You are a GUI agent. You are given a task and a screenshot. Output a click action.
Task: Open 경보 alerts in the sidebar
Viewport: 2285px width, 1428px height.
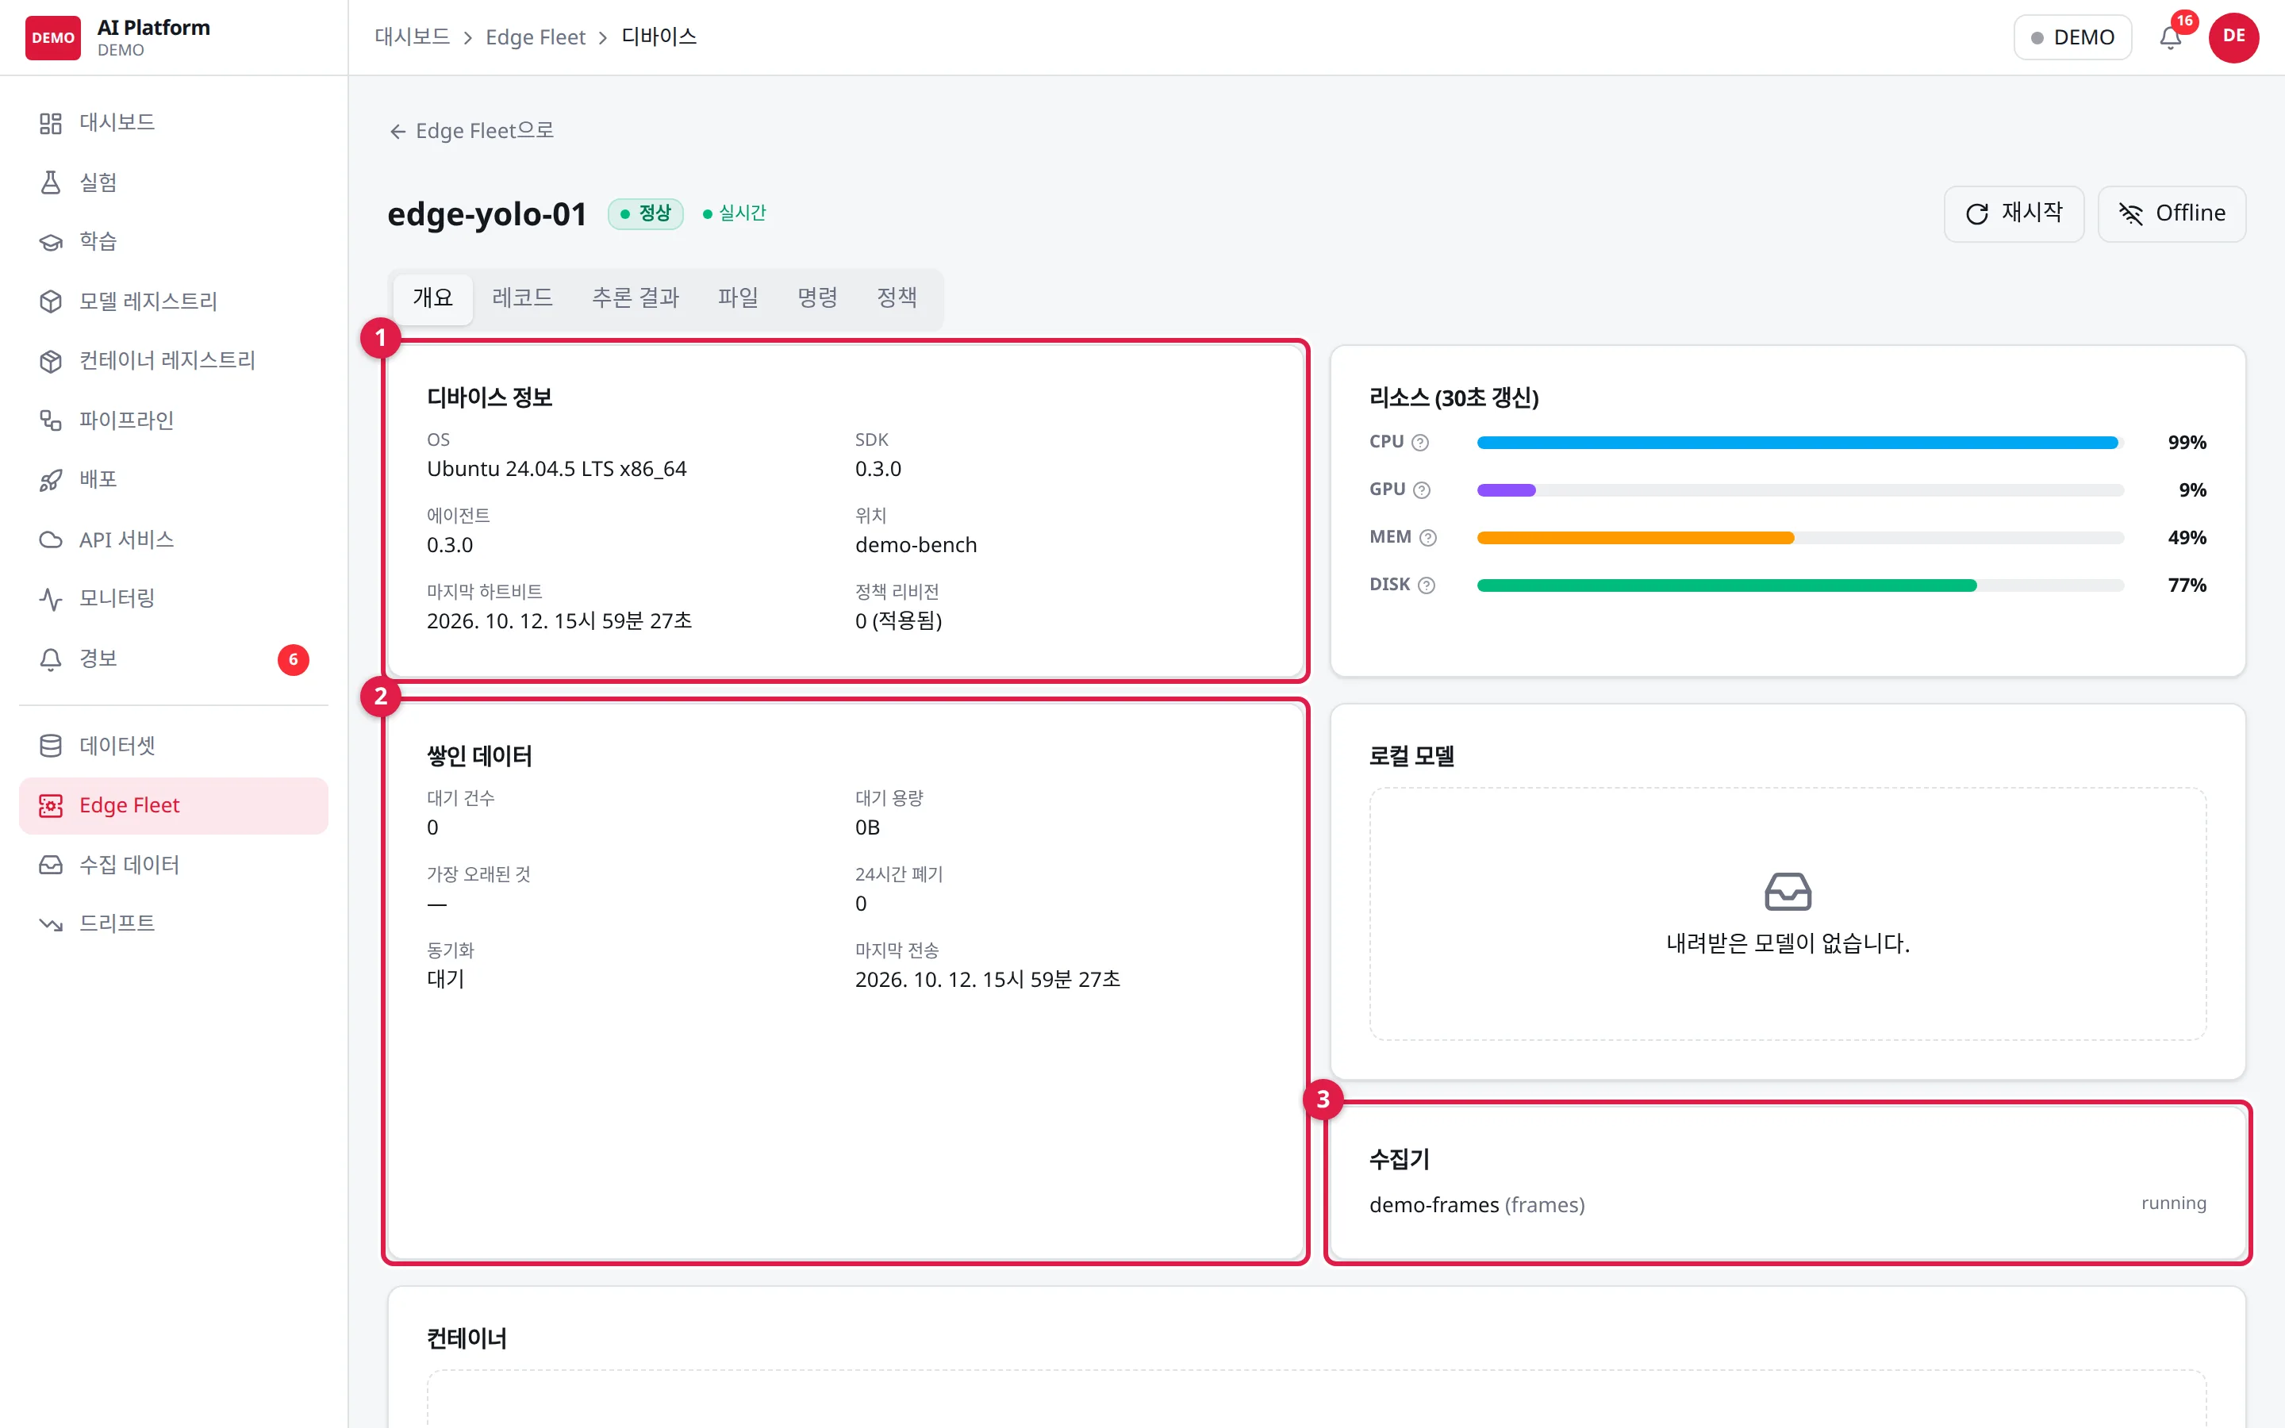(173, 658)
